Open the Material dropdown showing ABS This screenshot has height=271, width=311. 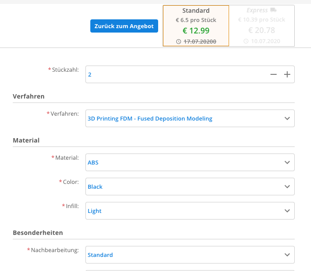pos(190,162)
